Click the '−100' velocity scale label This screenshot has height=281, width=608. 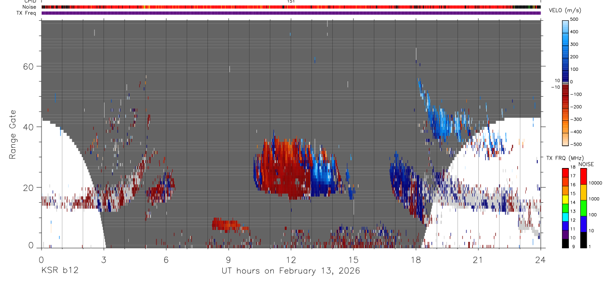tap(575, 94)
